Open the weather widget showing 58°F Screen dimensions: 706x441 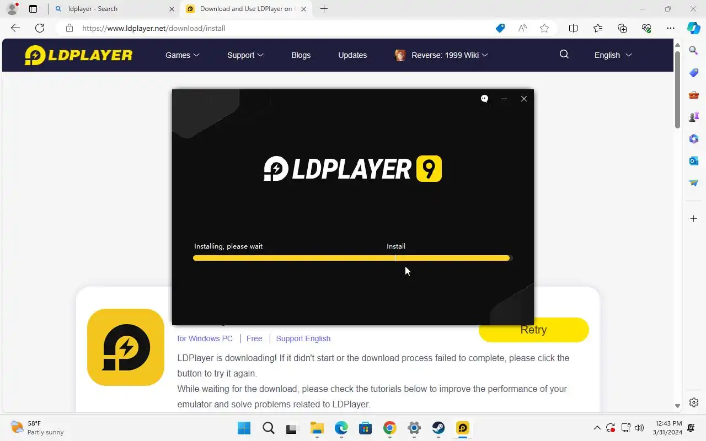38,428
